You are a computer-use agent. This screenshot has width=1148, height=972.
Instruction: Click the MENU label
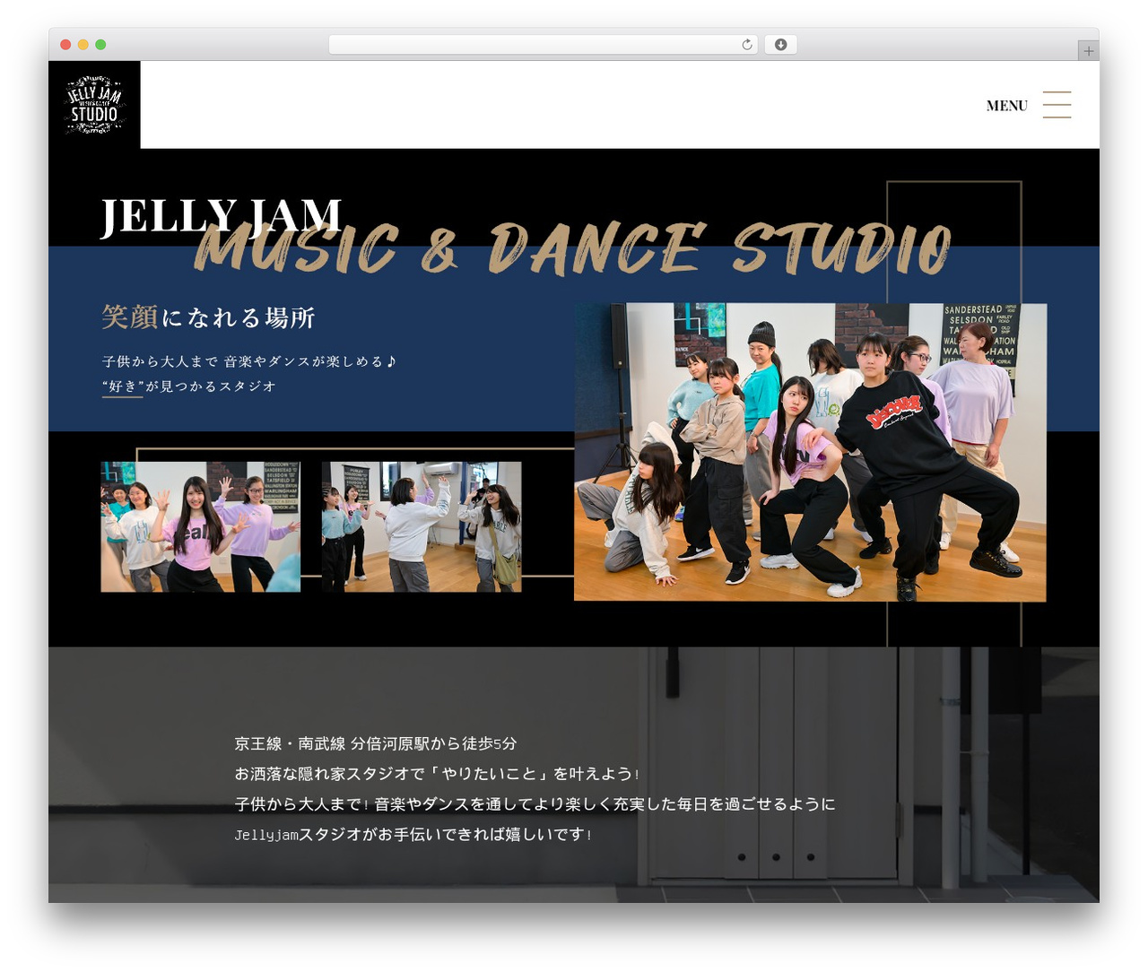tap(1007, 106)
